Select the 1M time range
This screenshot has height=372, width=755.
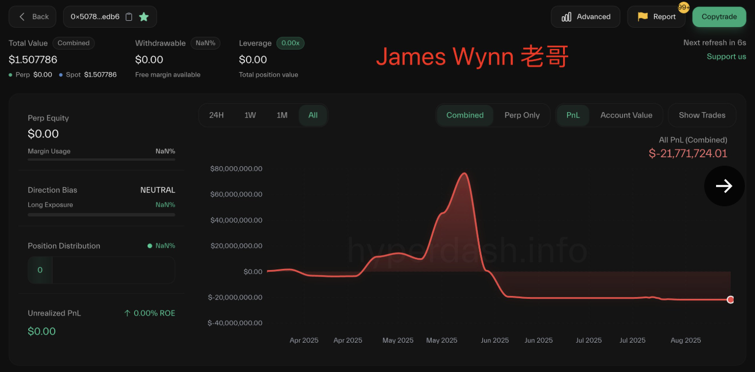282,115
